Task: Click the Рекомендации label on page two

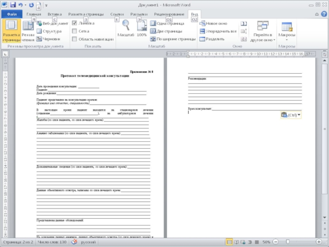Action: [x=197, y=79]
